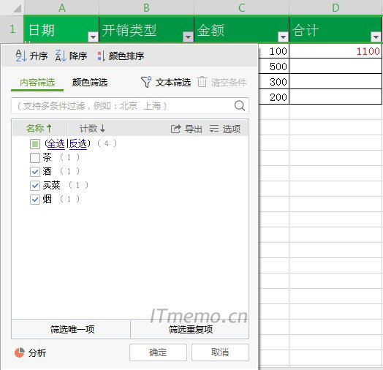Open the 日期 filter dropdown arrow
The image size is (383, 370).
[x=93, y=37]
